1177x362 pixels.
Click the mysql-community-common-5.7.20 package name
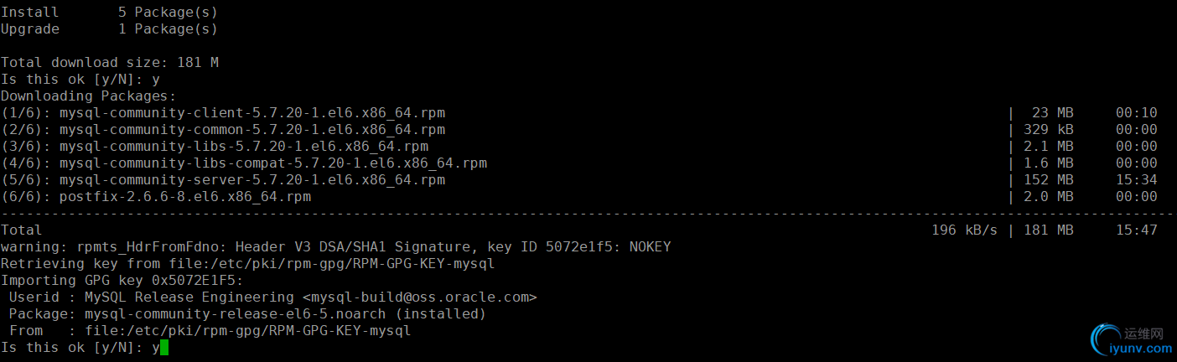tap(252, 130)
